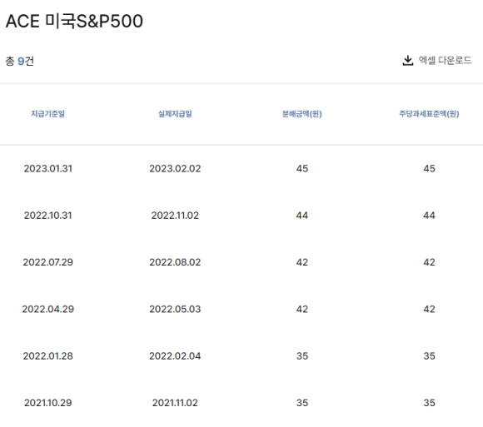Select payment base date 2022.01.28
The width and height of the screenshot is (483, 427).
(x=48, y=356)
